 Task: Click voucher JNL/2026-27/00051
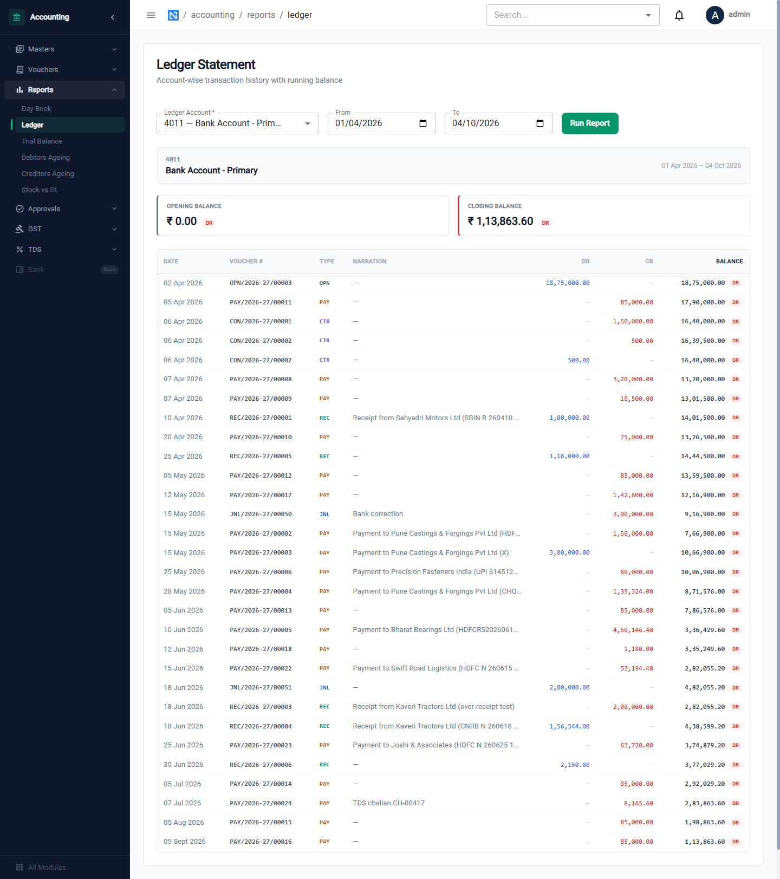point(261,688)
